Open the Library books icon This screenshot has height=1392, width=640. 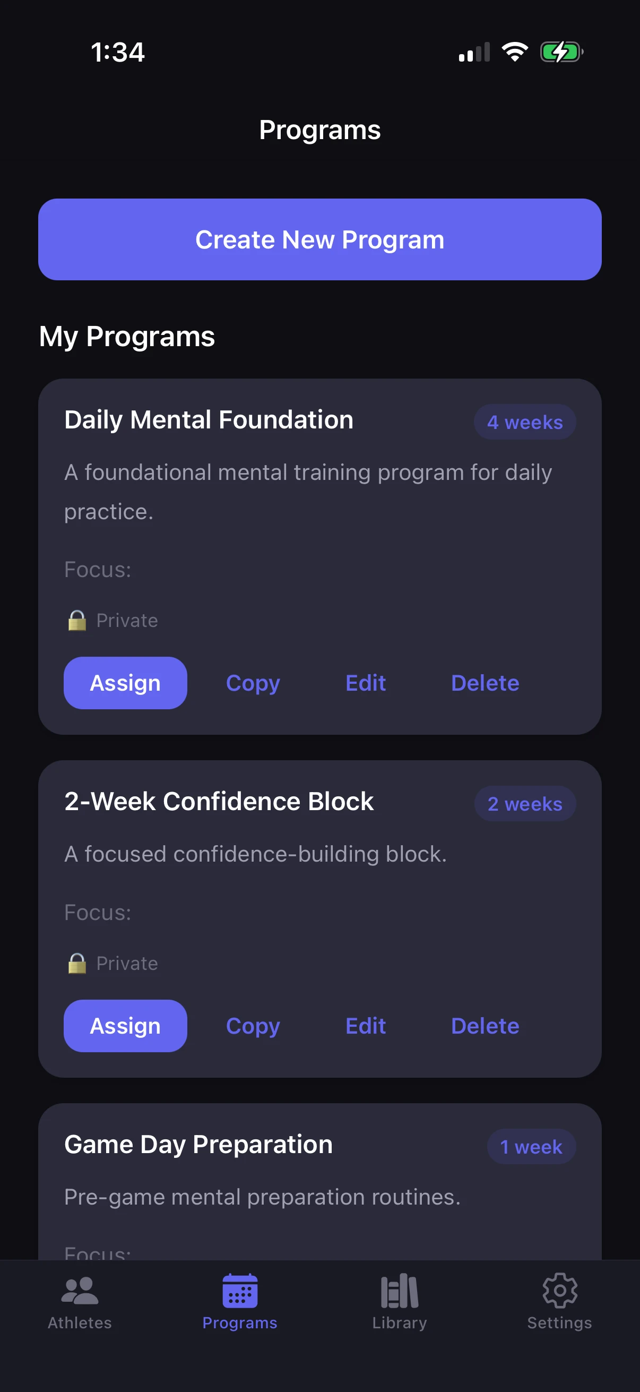point(400,1291)
